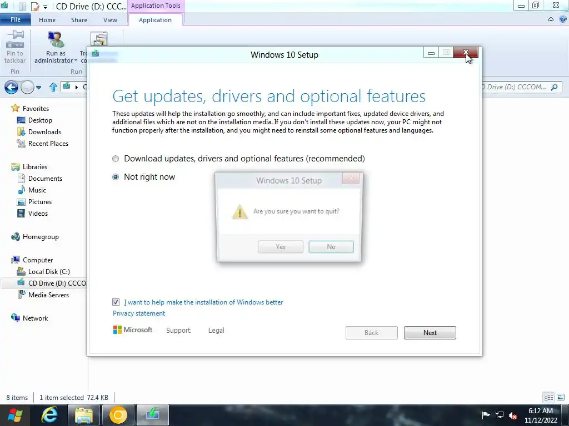Select Homegroup in the navigation pane
The width and height of the screenshot is (569, 426).
pyautogui.click(x=35, y=236)
